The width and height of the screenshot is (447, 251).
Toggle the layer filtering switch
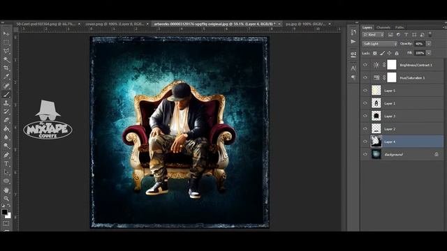coord(430,35)
